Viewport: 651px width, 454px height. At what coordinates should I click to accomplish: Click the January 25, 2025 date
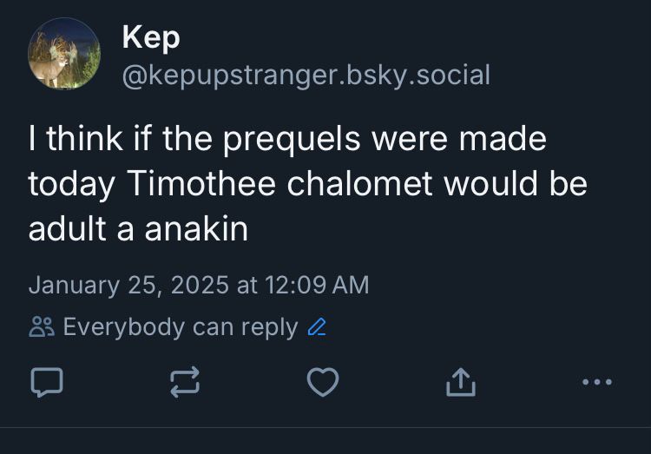tap(128, 285)
